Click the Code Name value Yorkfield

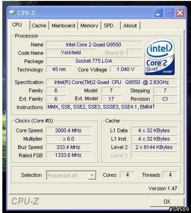71,53
